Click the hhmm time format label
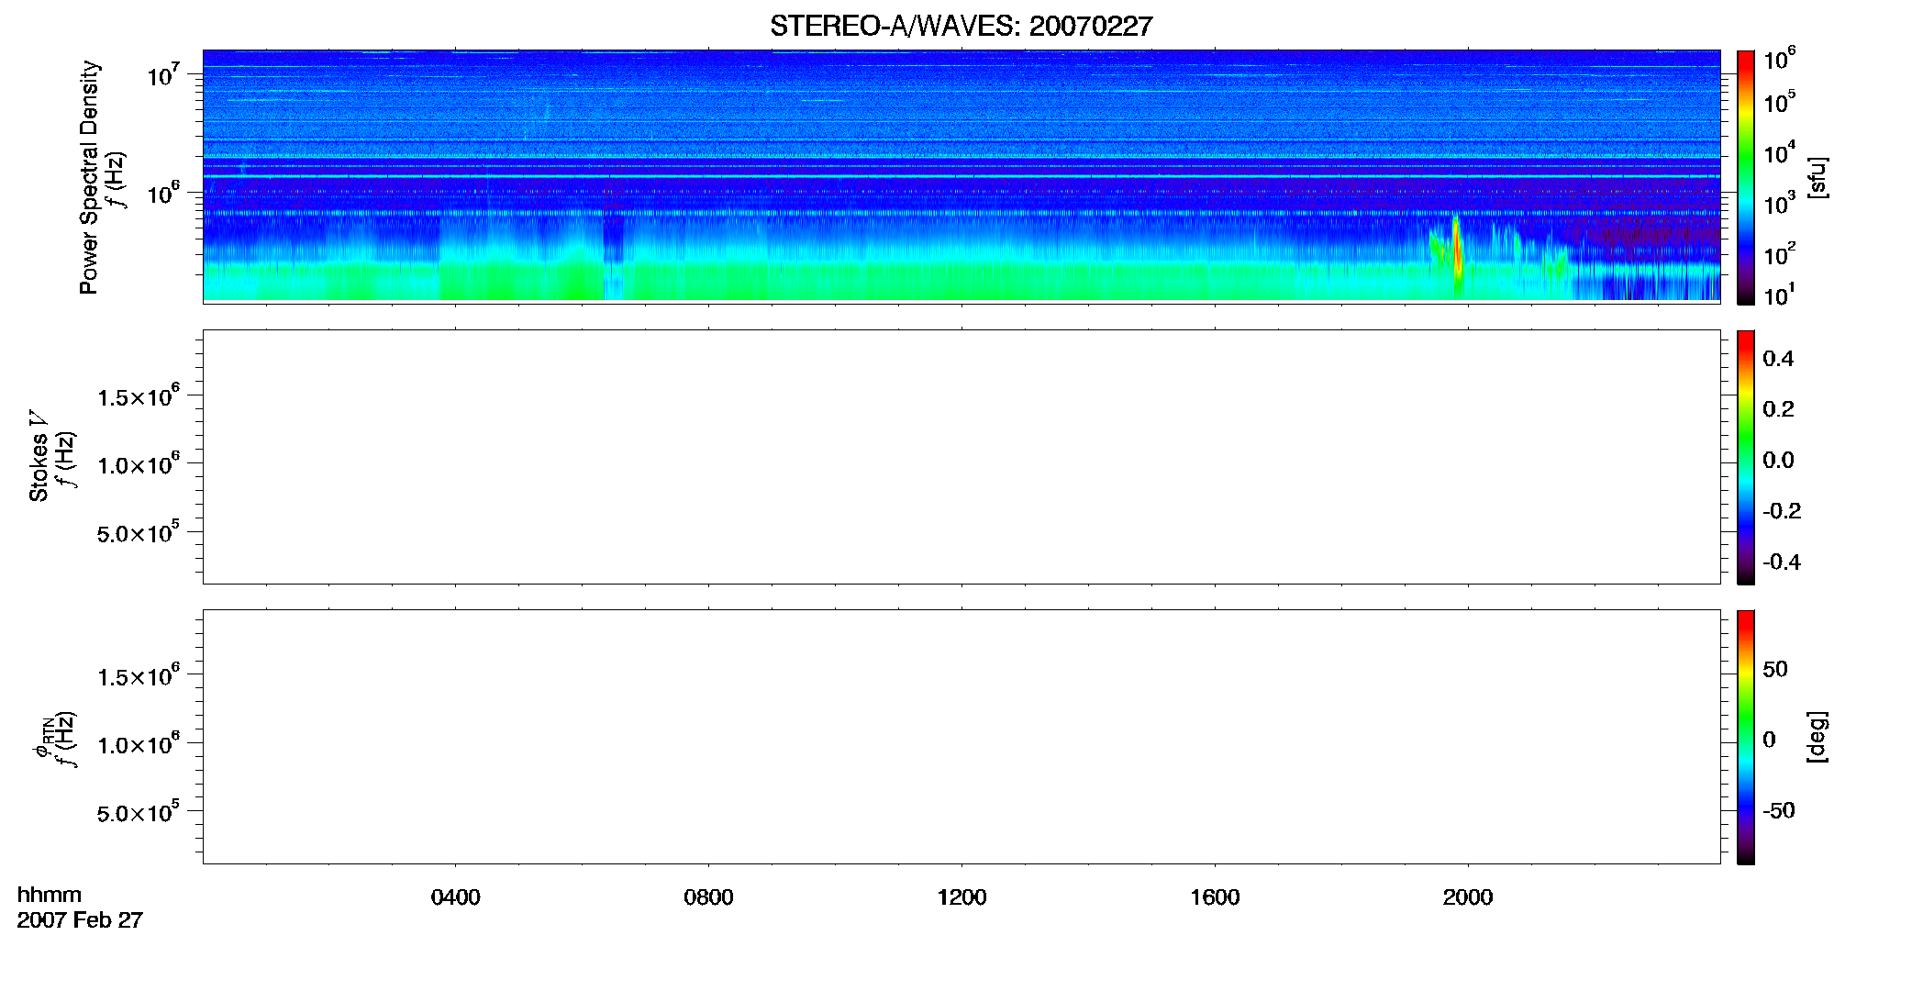1923x991 pixels. (x=49, y=895)
